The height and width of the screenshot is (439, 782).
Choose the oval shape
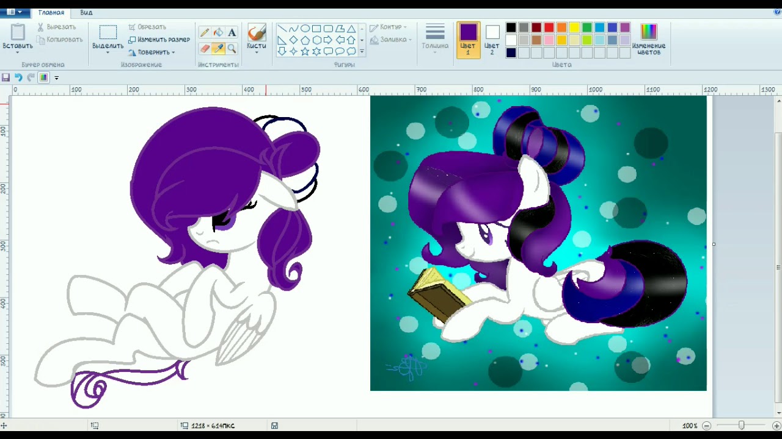click(x=305, y=29)
